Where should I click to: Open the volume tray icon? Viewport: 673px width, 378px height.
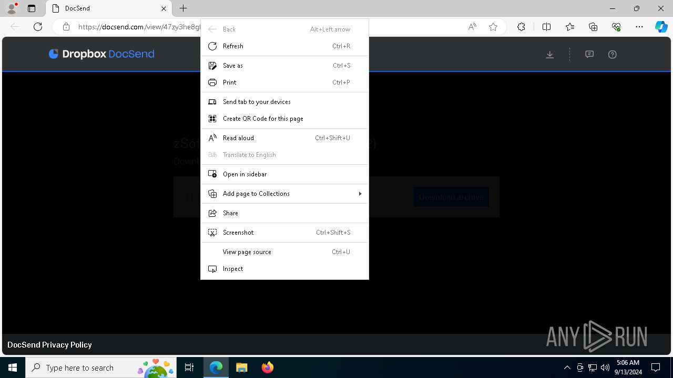(605, 367)
